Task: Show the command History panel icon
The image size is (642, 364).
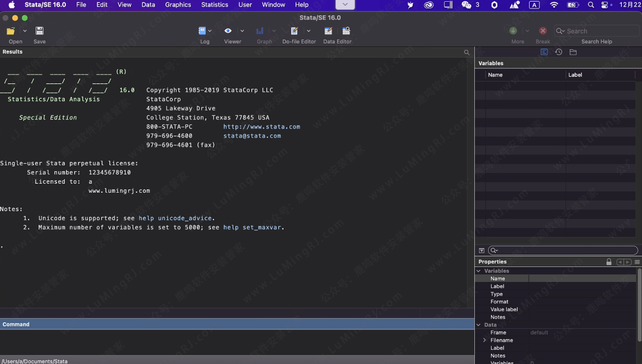Action: pos(559,52)
